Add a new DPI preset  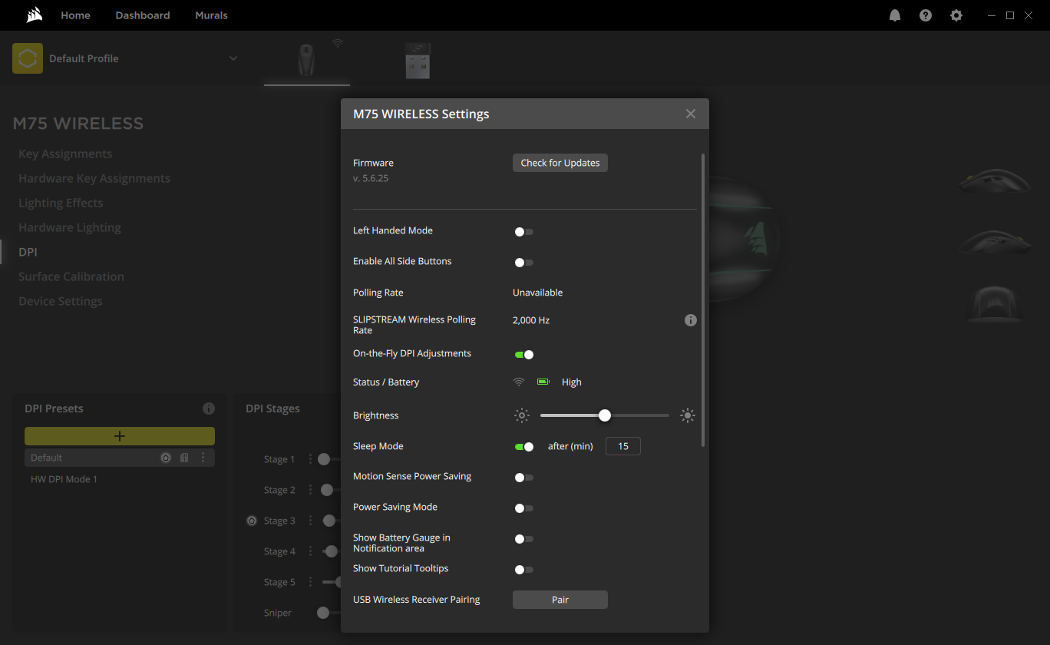(x=120, y=436)
